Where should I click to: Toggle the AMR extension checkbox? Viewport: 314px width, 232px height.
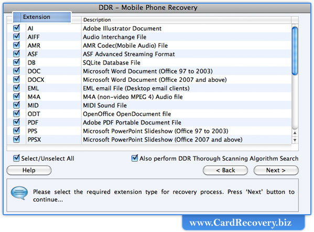tap(16, 45)
